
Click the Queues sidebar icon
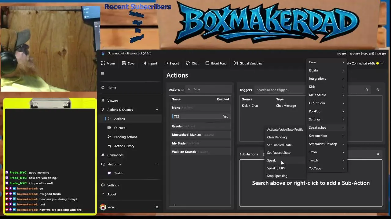click(x=109, y=128)
